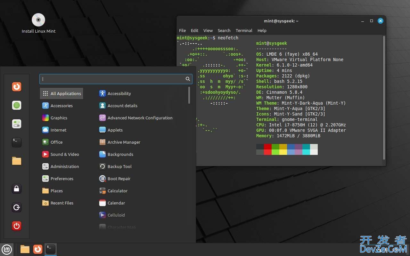The image size is (410, 256).
Task: Open Places category
Action: click(x=53, y=191)
